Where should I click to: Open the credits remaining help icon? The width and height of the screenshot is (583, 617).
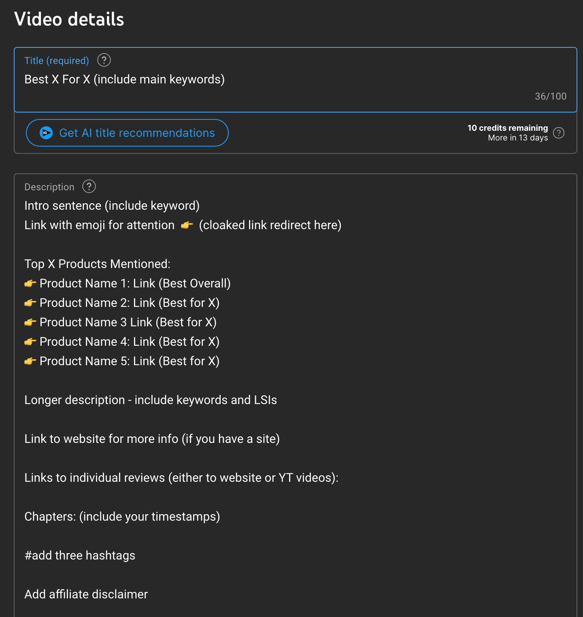click(559, 133)
